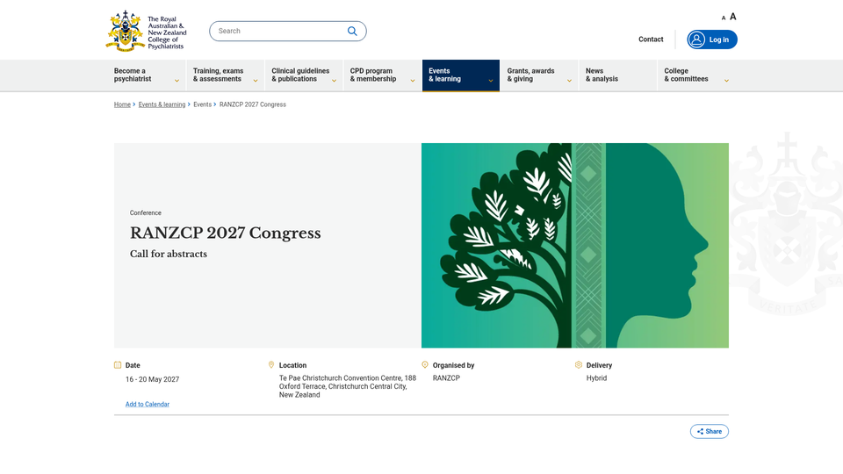Click the Log in button
Screen dimensions: 843x474
712,39
